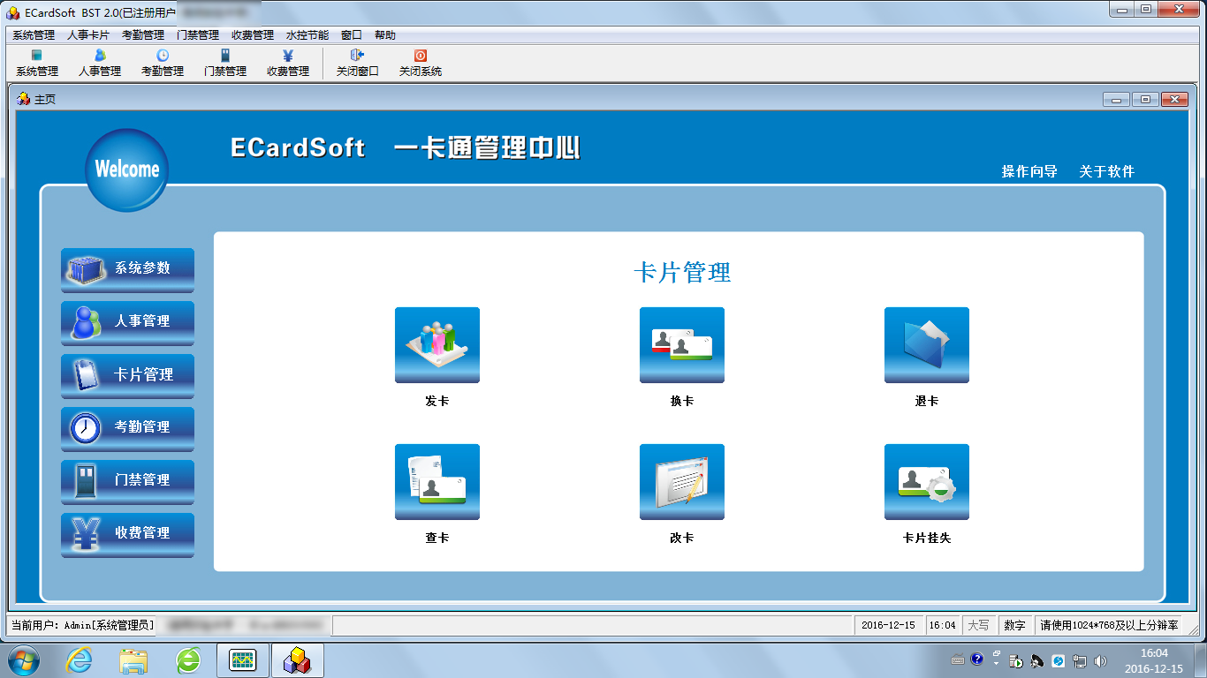1207x678 pixels.
Task: Click the 人事管理 toolbar icon
Action: click(x=100, y=64)
